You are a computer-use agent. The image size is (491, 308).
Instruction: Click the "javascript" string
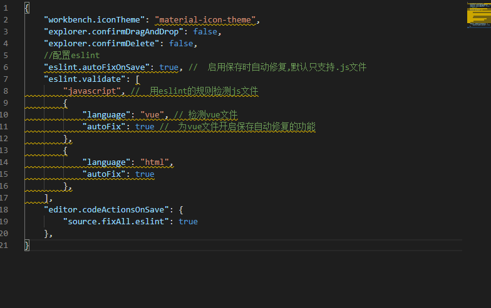[91, 91]
